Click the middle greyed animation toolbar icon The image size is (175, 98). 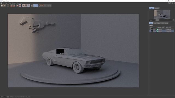pos(48,5)
